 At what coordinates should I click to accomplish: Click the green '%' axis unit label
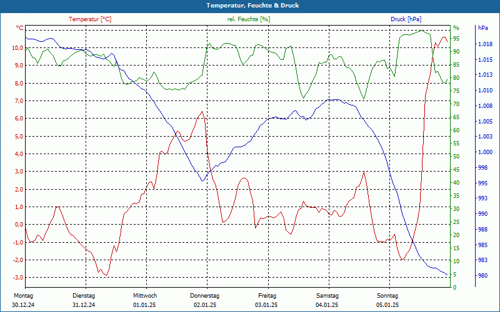tap(456, 28)
